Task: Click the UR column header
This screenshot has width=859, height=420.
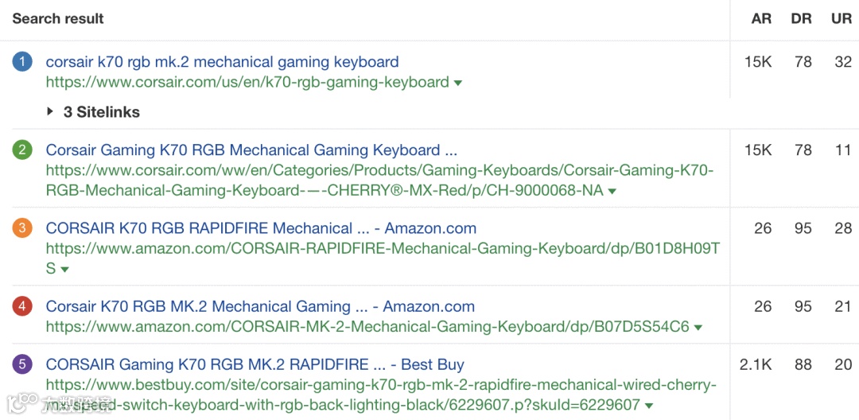Action: click(x=842, y=18)
